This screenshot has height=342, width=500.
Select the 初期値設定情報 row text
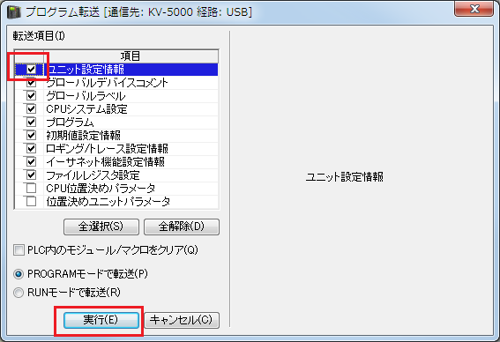84,136
